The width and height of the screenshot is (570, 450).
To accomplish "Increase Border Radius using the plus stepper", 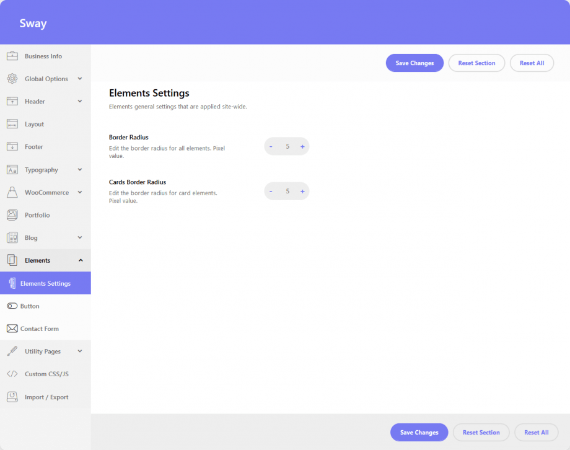I will (302, 146).
